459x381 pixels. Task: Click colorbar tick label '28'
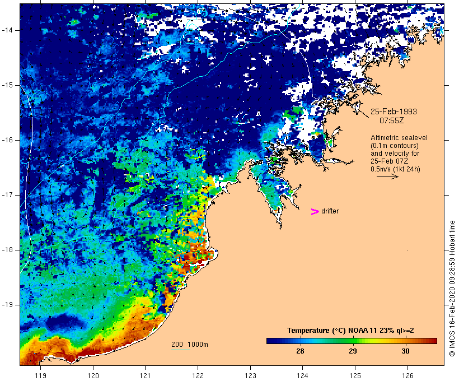301,351
